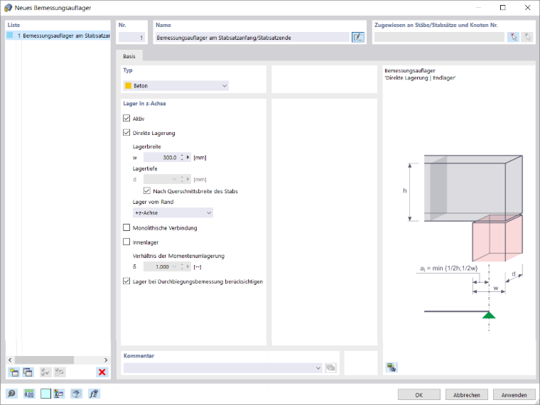Click the list horizontal scrollbar left arrow
This screenshot has height=405, width=540.
pos(10,360)
